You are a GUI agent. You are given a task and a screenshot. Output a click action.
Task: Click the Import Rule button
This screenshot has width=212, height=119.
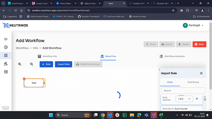tap(63, 64)
